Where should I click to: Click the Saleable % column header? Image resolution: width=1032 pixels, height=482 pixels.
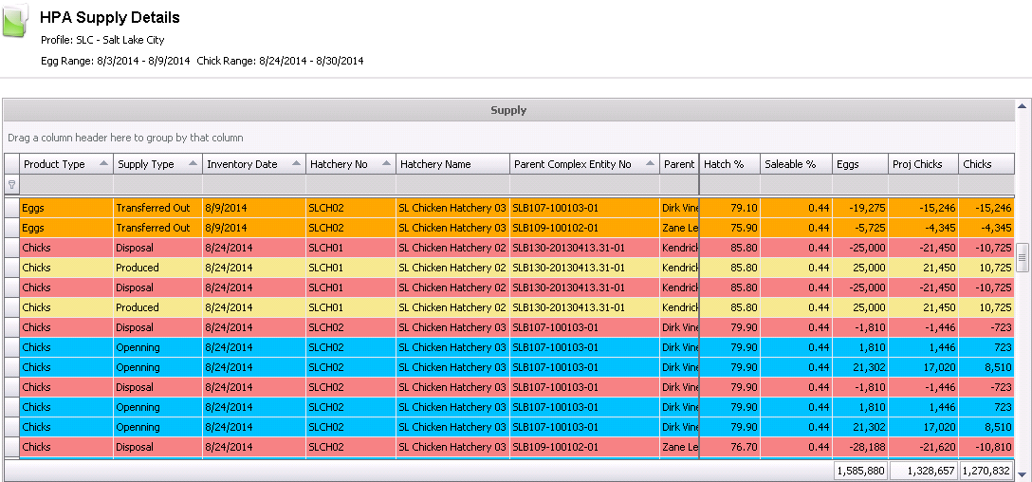[x=795, y=164]
